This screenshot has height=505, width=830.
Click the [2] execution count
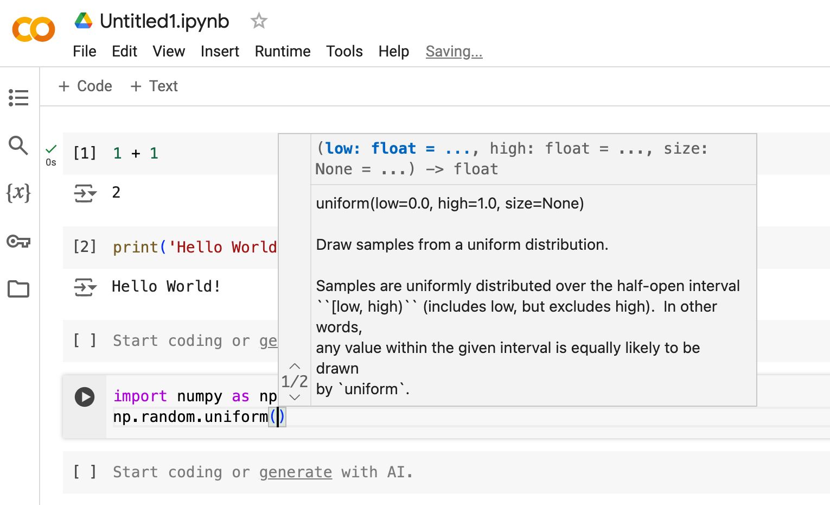point(85,247)
